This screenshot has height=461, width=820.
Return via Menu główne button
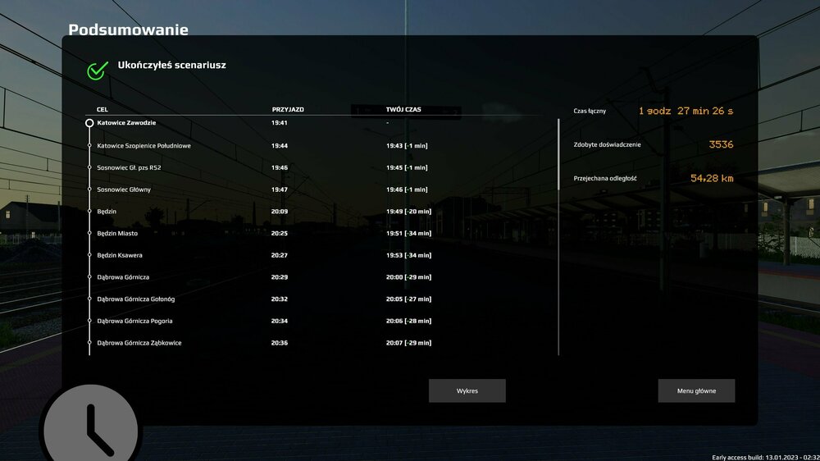[696, 391]
